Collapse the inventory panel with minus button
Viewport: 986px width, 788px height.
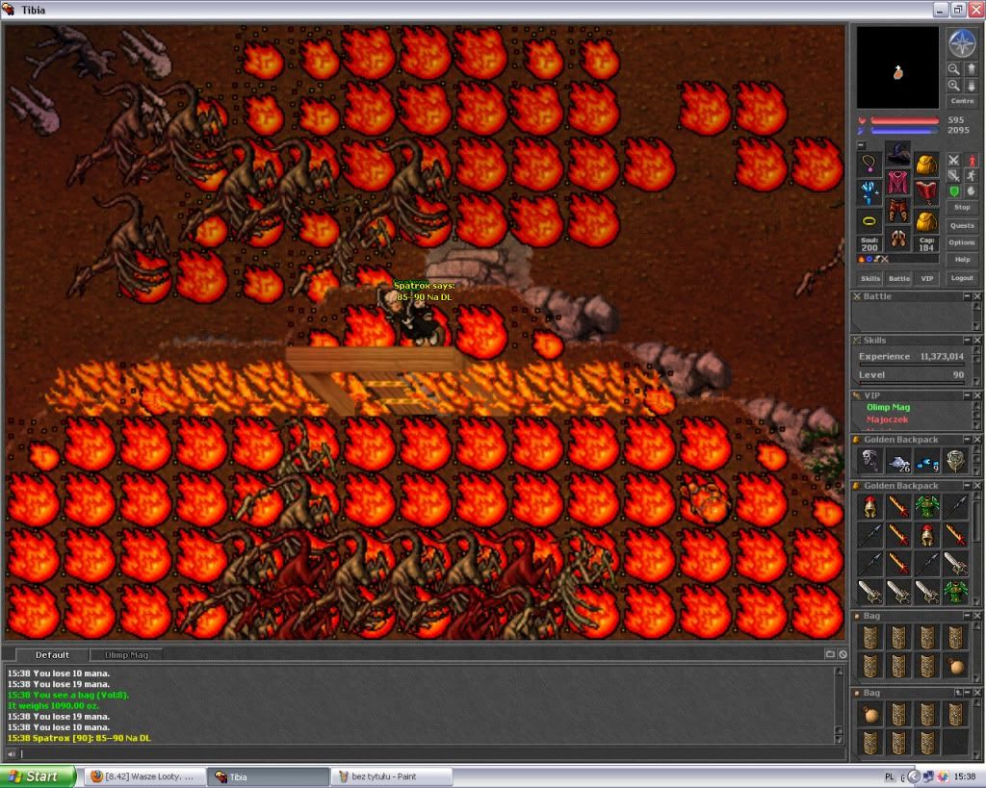coord(861,145)
